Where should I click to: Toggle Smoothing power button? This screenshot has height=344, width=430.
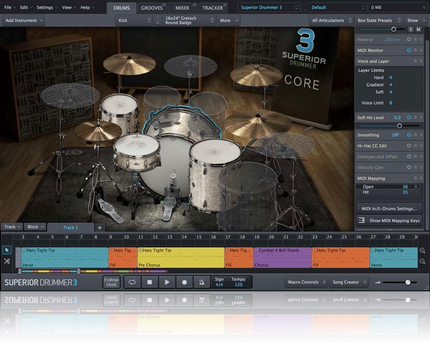coord(409,135)
